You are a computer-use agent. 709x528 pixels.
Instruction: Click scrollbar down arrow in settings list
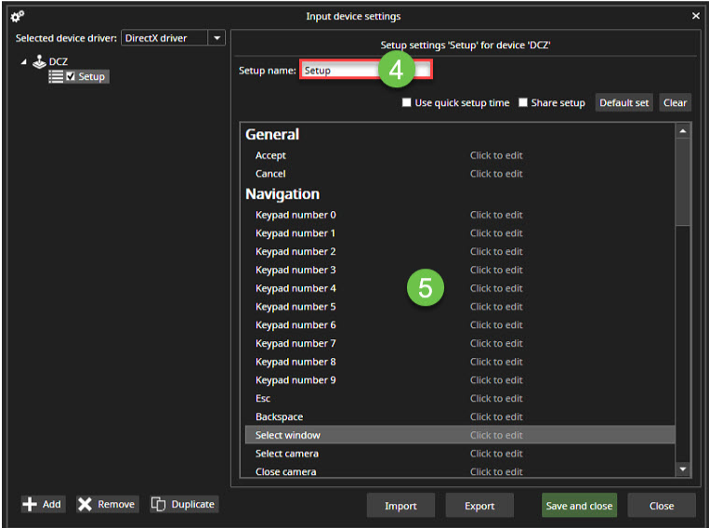point(684,470)
